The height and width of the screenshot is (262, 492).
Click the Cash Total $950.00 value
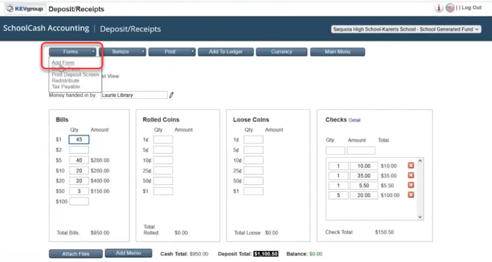point(198,254)
